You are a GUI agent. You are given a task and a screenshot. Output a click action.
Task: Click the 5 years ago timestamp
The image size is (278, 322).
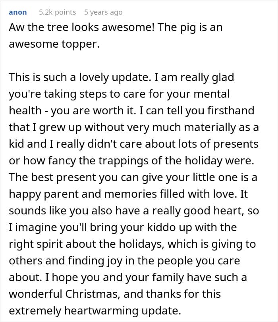tap(103, 12)
